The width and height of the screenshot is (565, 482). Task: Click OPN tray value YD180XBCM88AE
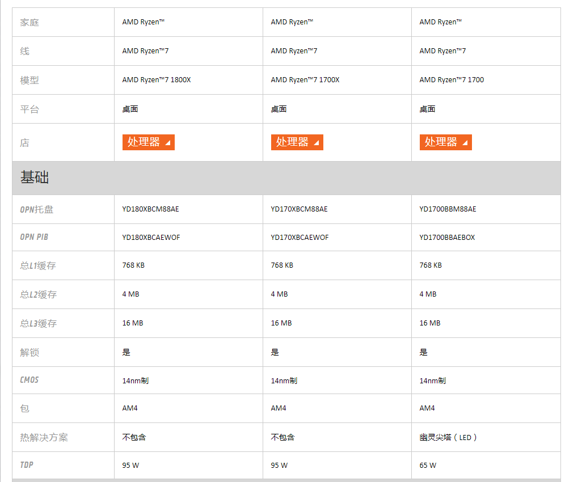[x=151, y=209]
